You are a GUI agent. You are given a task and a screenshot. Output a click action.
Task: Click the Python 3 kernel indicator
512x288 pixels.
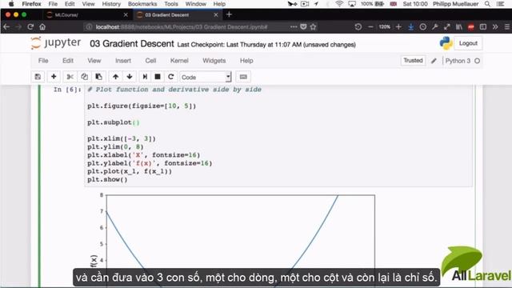(x=462, y=61)
